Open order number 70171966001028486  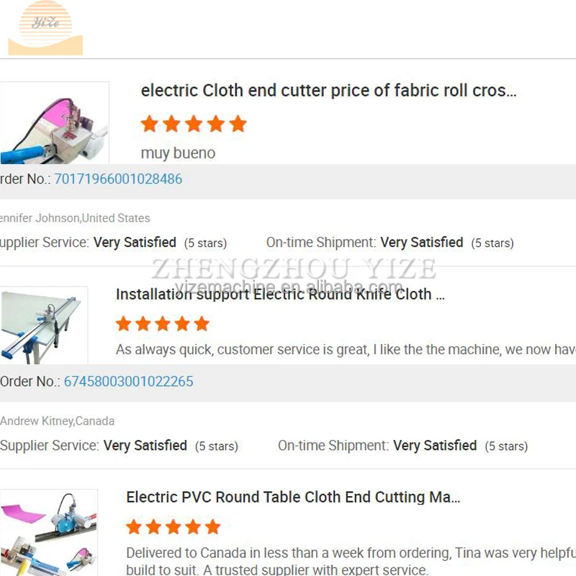click(x=118, y=179)
